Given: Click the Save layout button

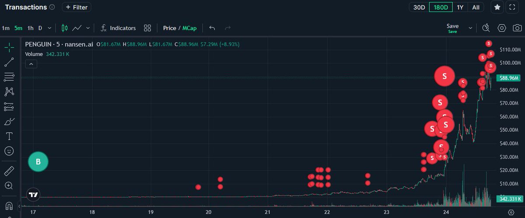Looking at the screenshot, I should tap(453, 28).
